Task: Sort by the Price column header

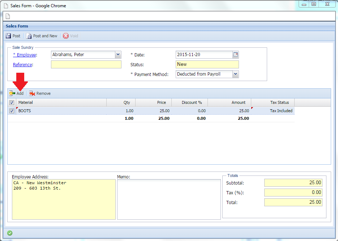Action: click(x=154, y=102)
